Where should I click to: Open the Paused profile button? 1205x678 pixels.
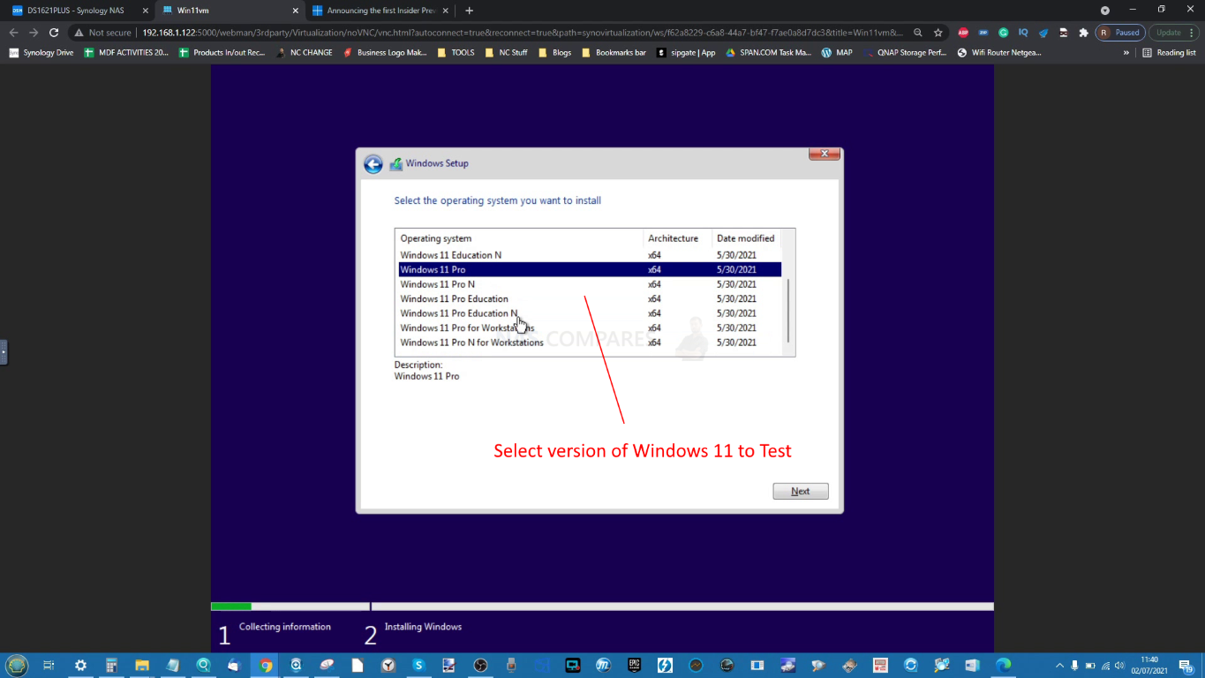tap(1120, 33)
